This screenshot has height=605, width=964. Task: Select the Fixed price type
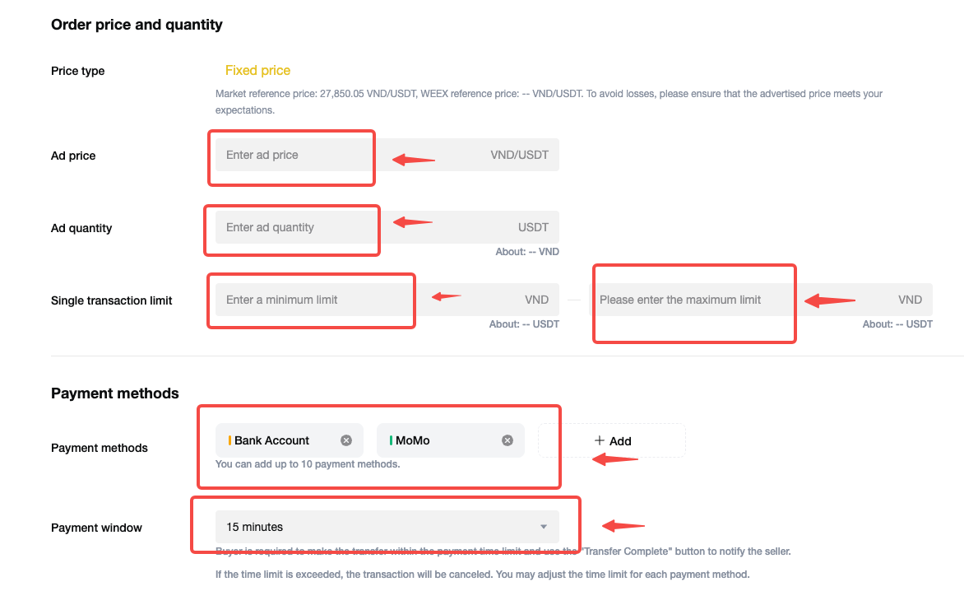257,71
